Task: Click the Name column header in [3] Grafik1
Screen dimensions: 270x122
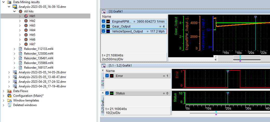Action: 107,17
